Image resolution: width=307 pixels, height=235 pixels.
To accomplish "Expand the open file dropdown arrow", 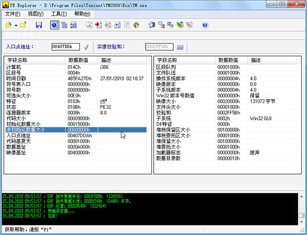I will tap(15, 25).
